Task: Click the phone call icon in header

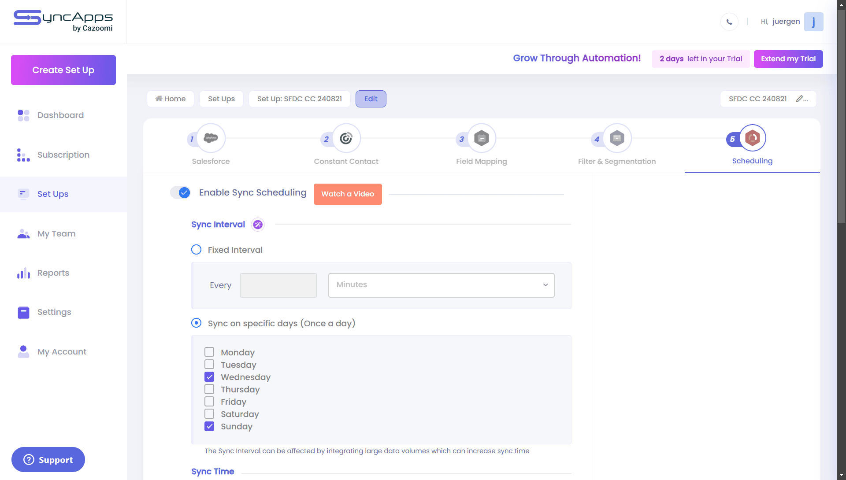Action: click(x=729, y=22)
